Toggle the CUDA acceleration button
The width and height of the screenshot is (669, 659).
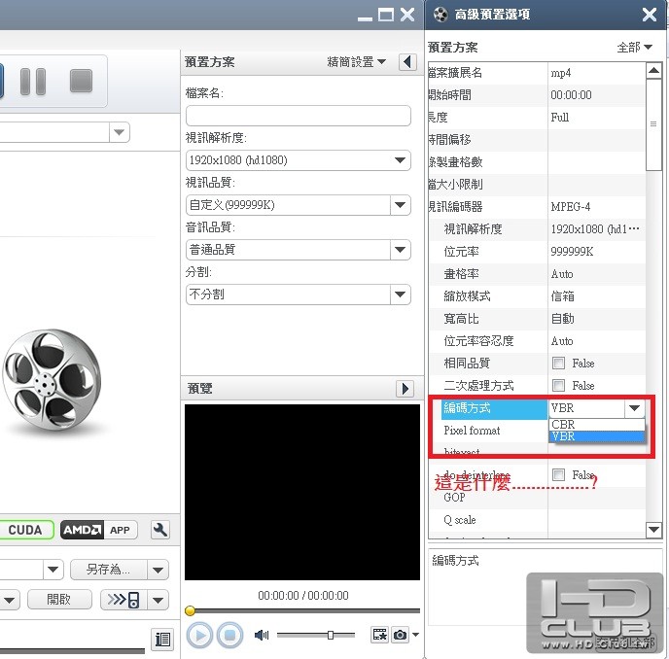click(x=26, y=530)
